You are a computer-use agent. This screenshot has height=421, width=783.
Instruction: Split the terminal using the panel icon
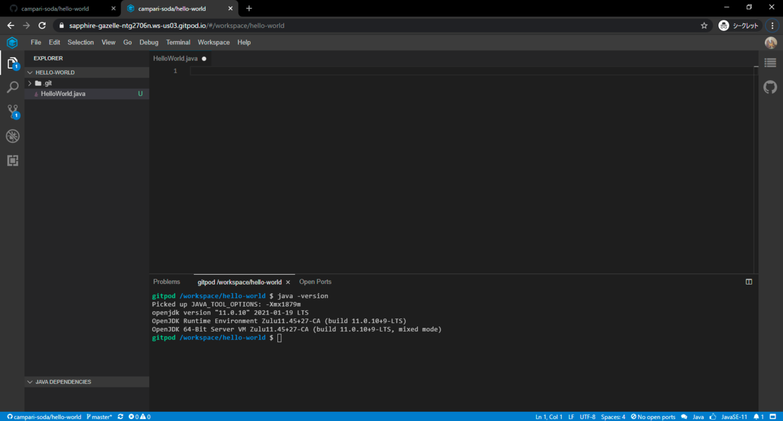(748, 281)
